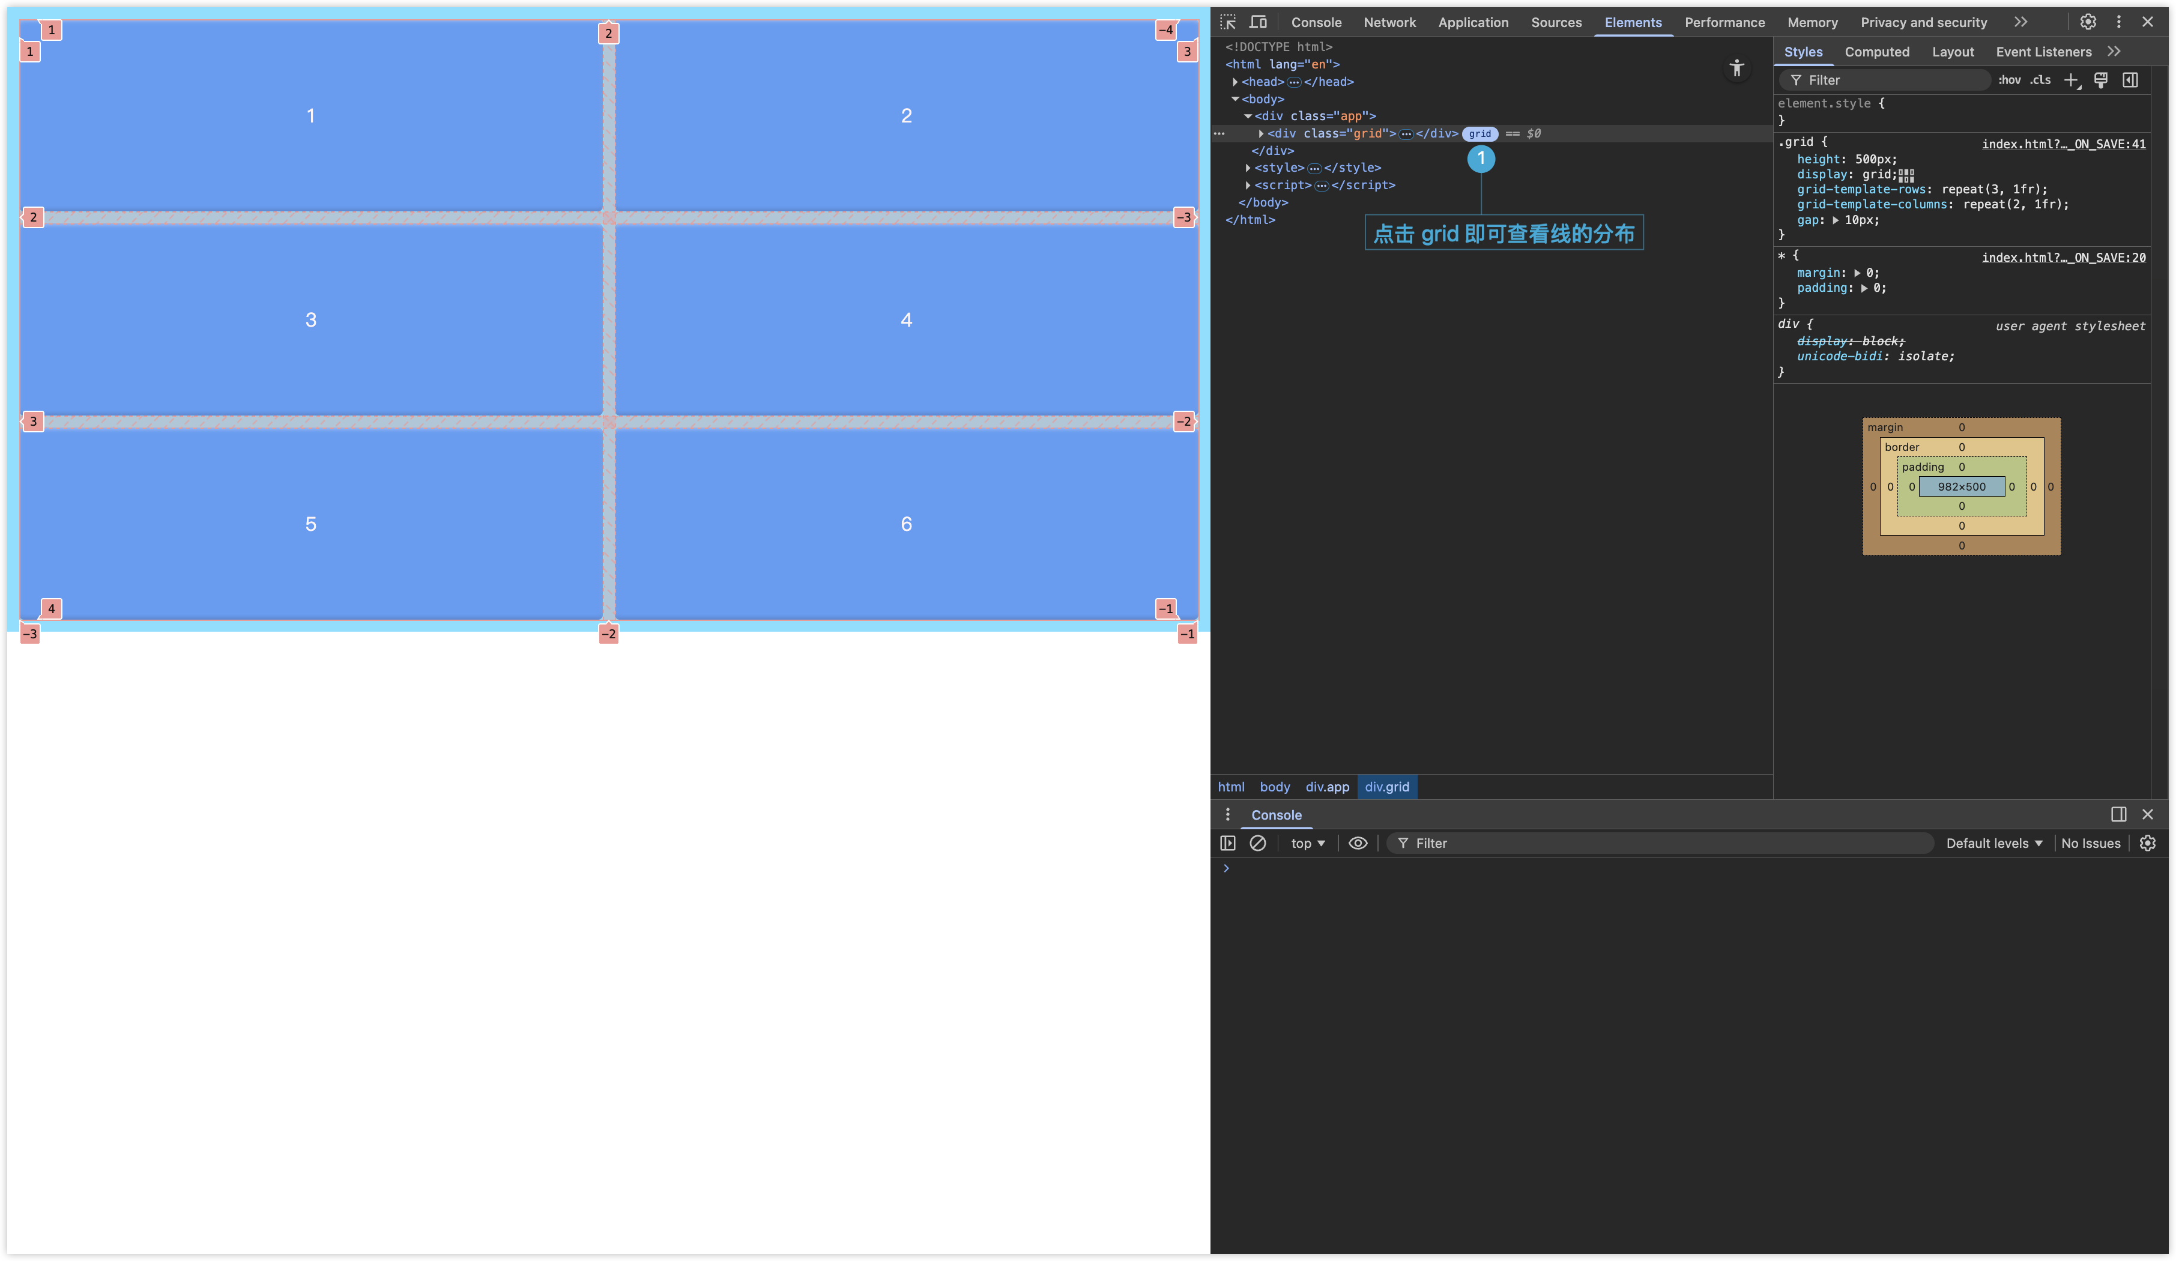
Task: Toggle the rendering emulations paintbrush icon
Action: pyautogui.click(x=2101, y=80)
